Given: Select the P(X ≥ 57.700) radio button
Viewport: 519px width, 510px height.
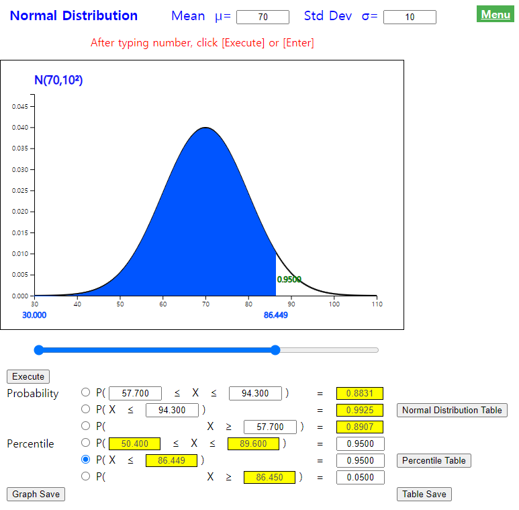Looking at the screenshot, I should pyautogui.click(x=85, y=426).
